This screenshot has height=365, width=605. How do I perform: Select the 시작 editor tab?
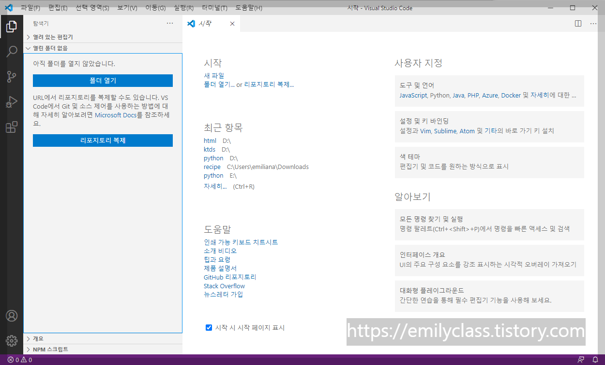pos(211,24)
